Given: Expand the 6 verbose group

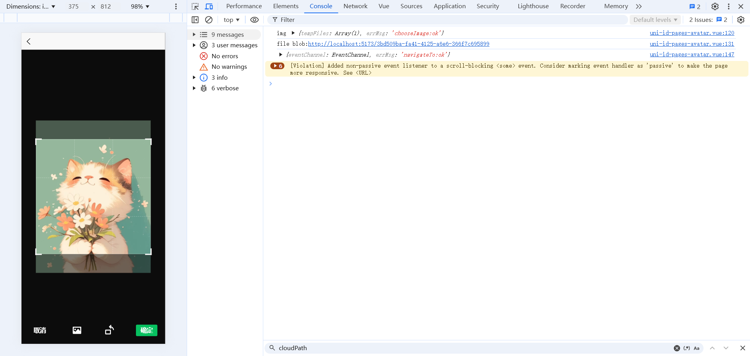Looking at the screenshot, I should click(x=194, y=88).
